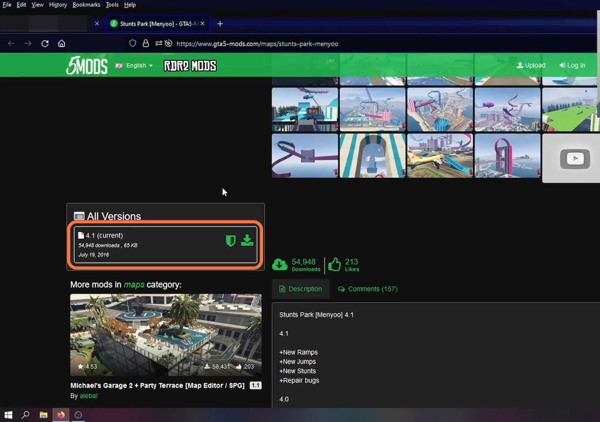Open the RDR2 MODS site link
600x422 pixels.
pyautogui.click(x=190, y=66)
